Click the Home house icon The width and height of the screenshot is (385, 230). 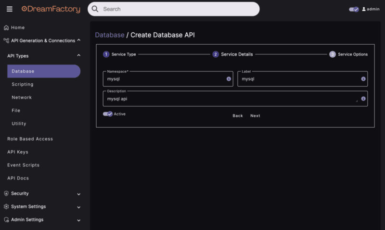[6, 28]
